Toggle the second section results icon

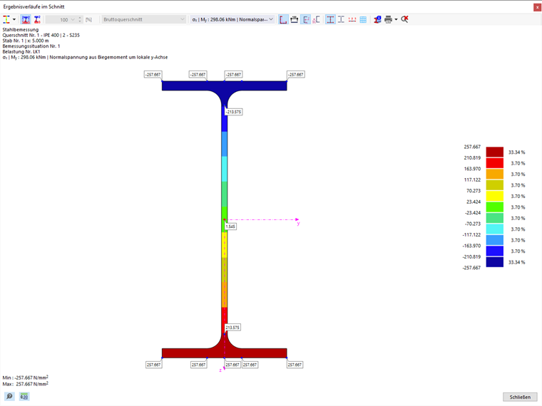pos(37,20)
